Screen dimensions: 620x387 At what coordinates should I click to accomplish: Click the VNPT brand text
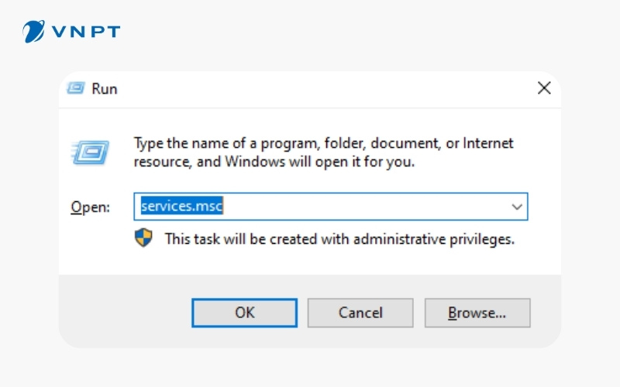87,32
